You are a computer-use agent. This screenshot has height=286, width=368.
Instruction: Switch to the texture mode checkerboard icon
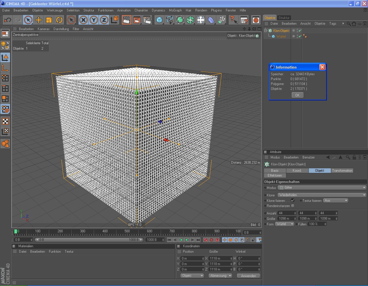coord(5,121)
